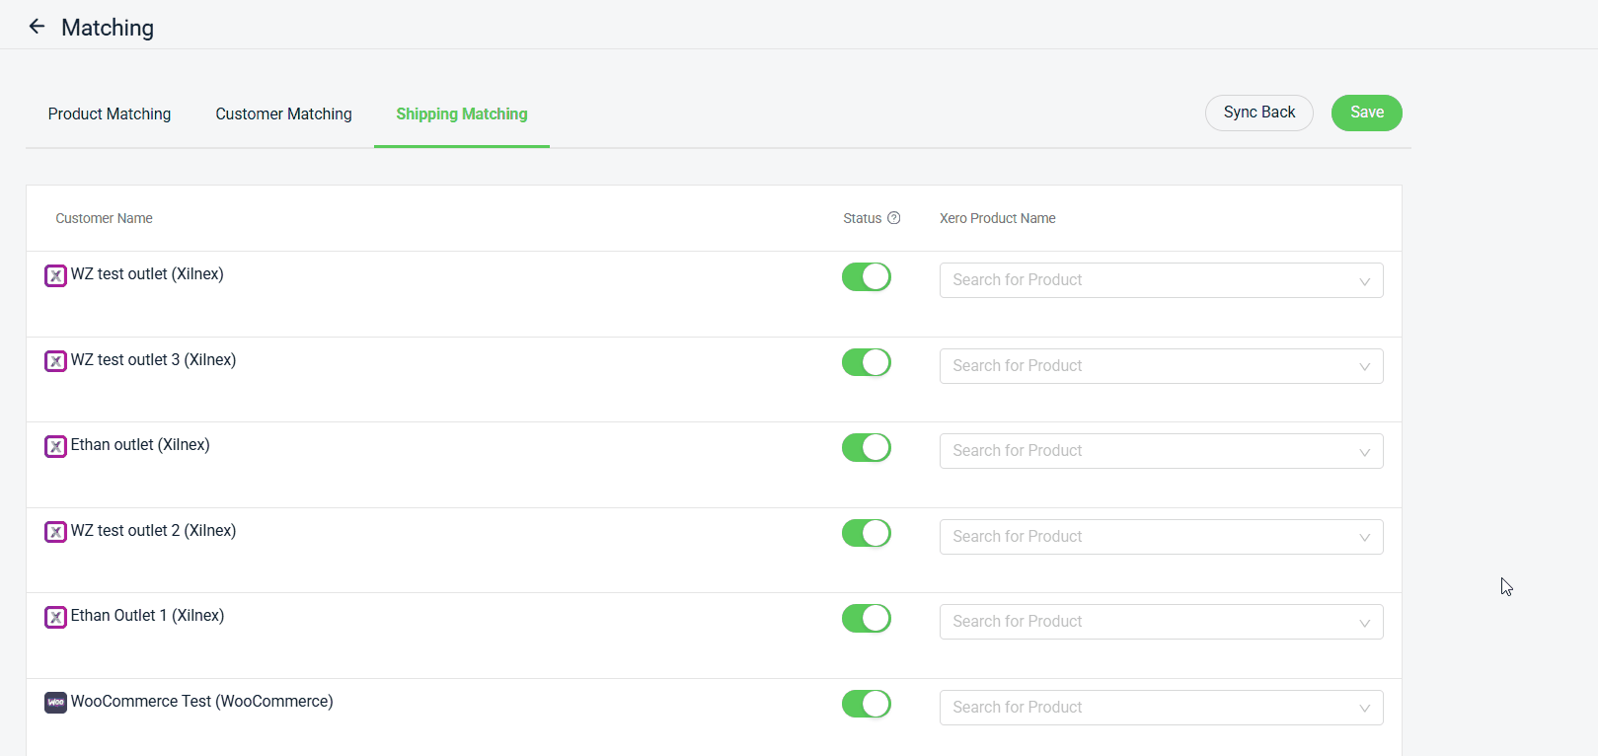Switch to the Product Matching tab

click(x=110, y=114)
